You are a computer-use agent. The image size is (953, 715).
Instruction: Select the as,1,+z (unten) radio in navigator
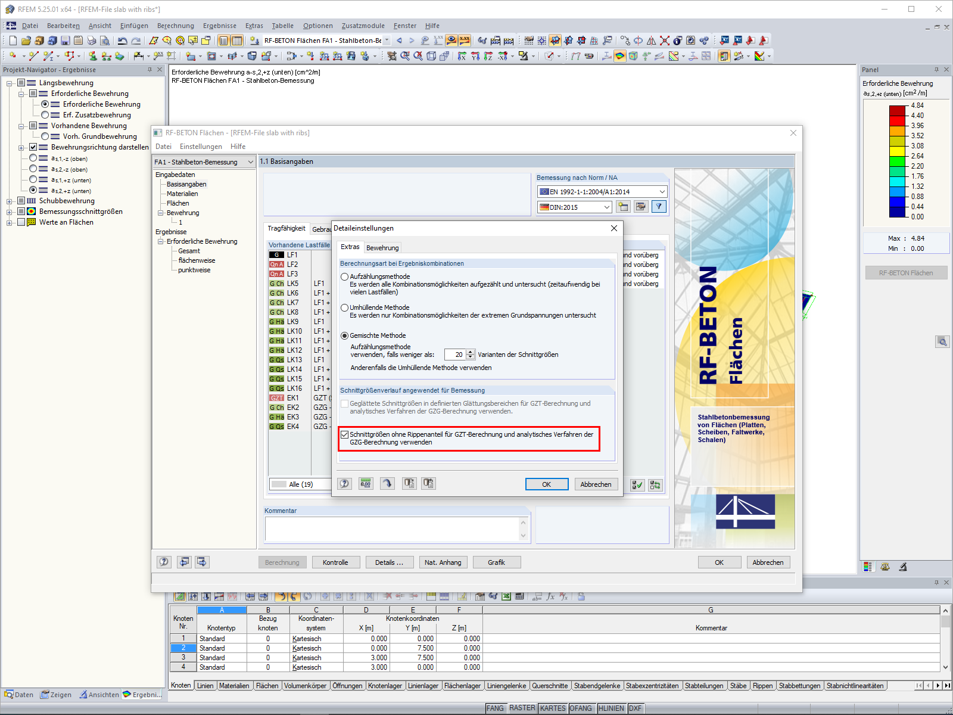[x=33, y=179]
